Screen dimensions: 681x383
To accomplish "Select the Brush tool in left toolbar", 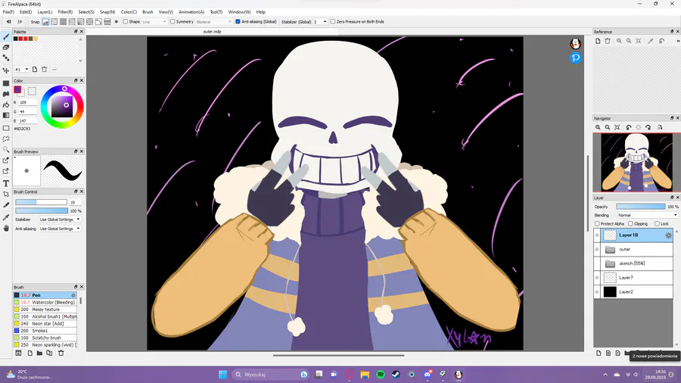I will 6,37.
